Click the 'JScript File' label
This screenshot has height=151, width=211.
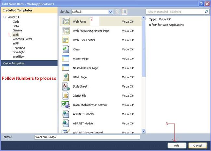(80, 96)
